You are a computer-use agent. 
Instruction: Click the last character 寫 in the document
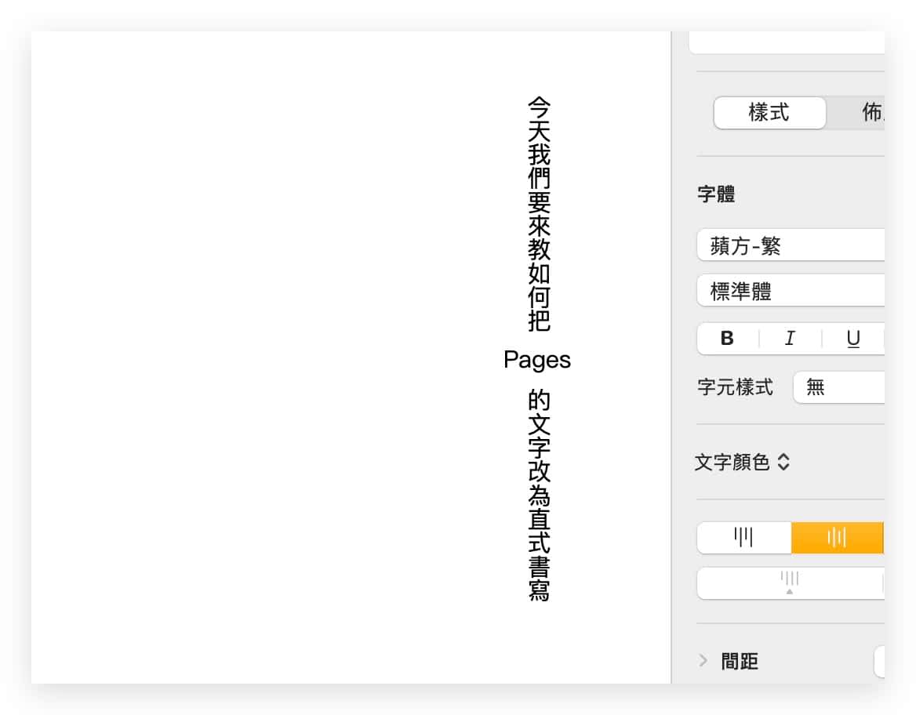539,590
